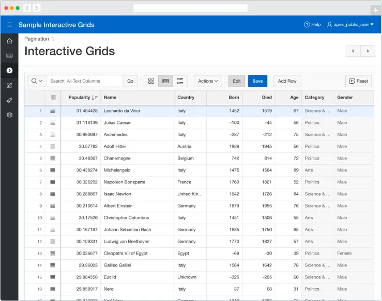Click the Belgium country cell
Viewport: 382px width, 301px height.
(x=190, y=159)
